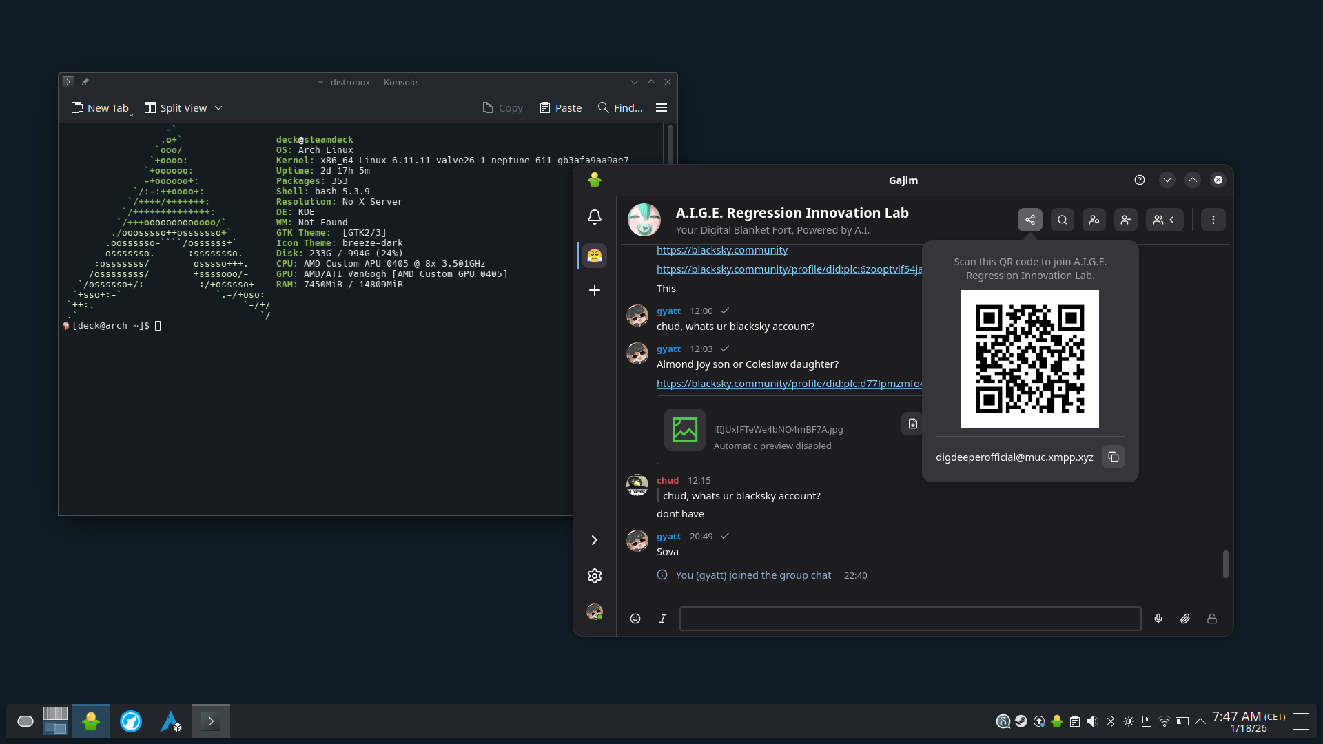This screenshot has width=1323, height=744.
Task: Click the chat scrollbar handle
Action: (1225, 564)
